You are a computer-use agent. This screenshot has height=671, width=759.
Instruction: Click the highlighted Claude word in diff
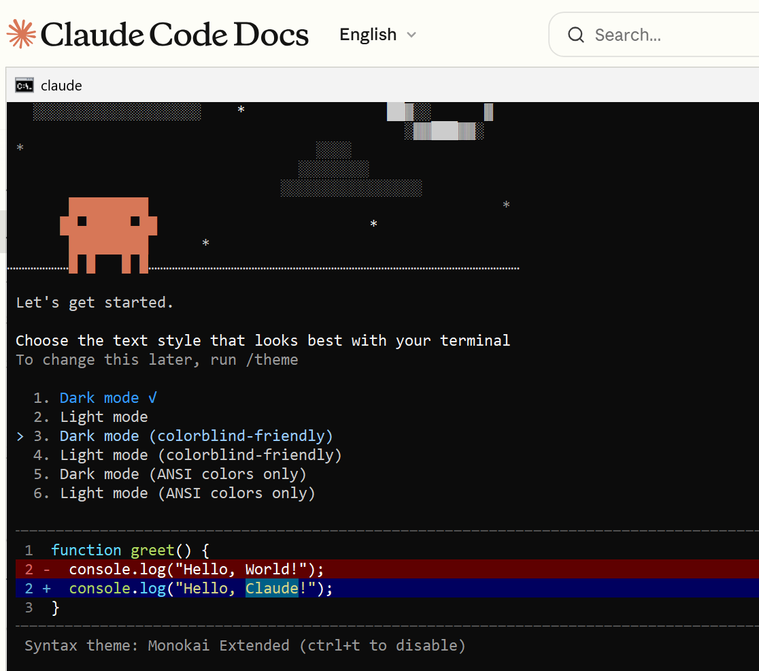tap(271, 588)
